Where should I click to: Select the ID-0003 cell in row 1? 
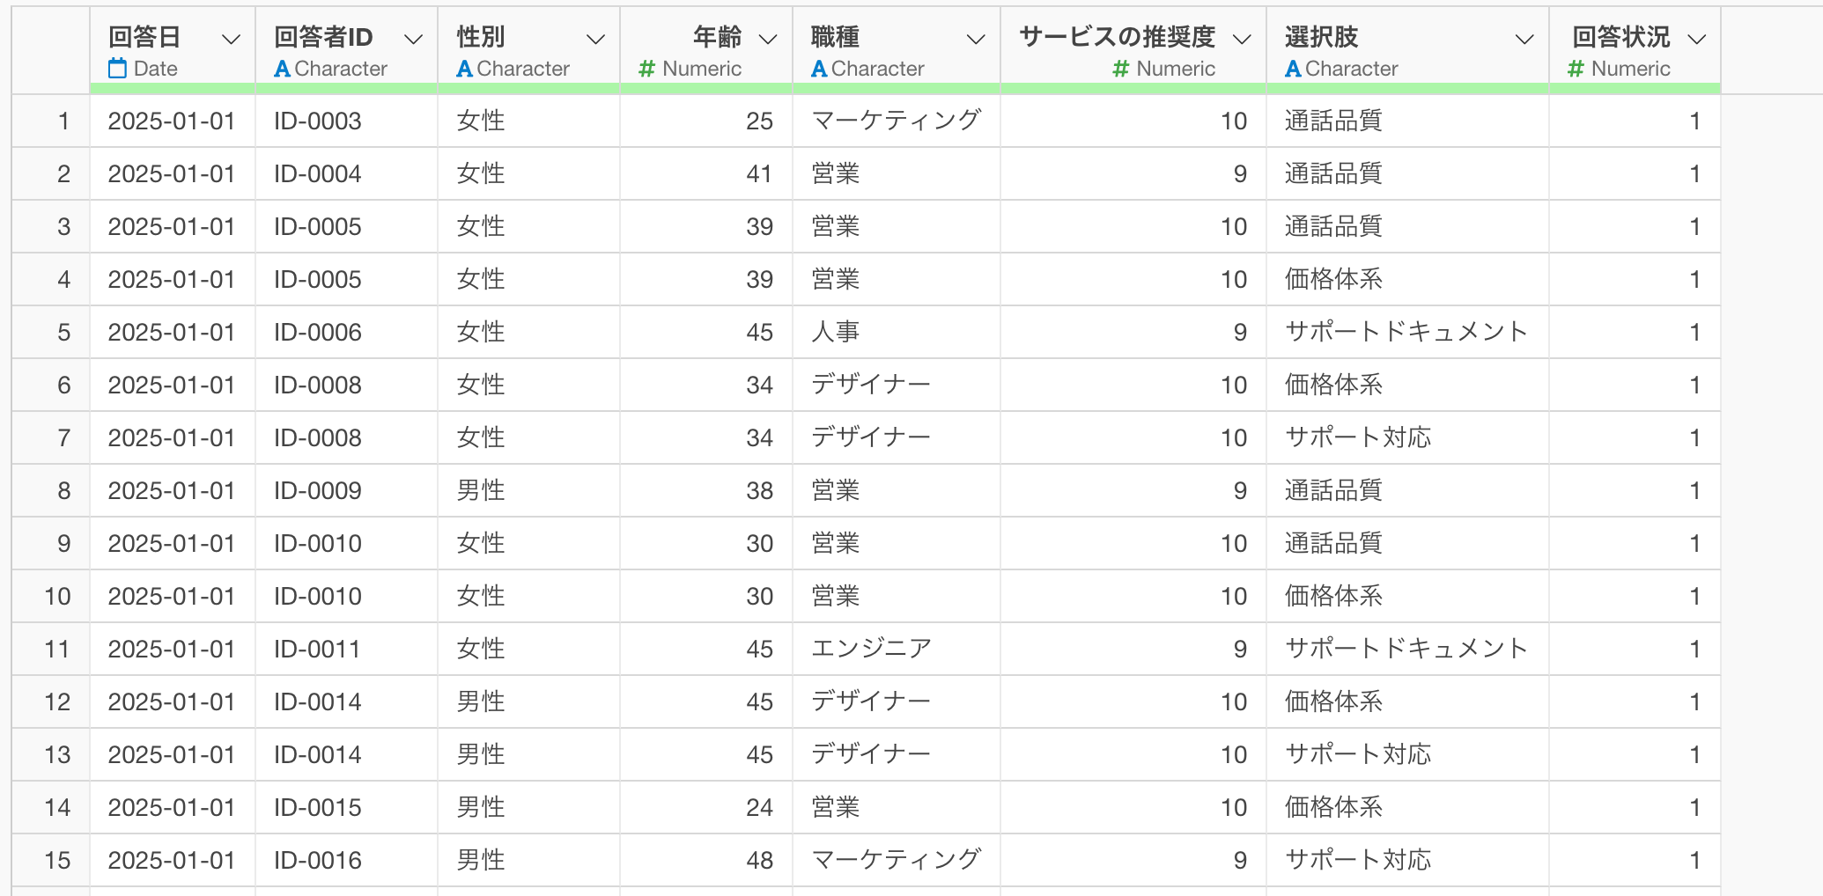(317, 121)
